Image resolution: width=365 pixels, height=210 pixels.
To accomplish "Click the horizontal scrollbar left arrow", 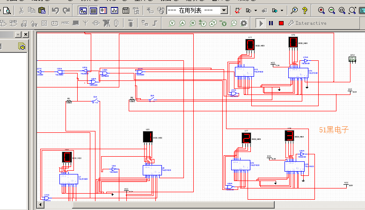I will (41, 205).
